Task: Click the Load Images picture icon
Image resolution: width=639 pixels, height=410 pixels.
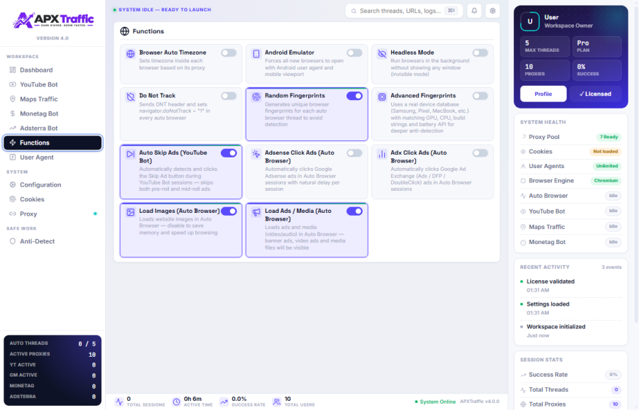Action: pyautogui.click(x=131, y=212)
